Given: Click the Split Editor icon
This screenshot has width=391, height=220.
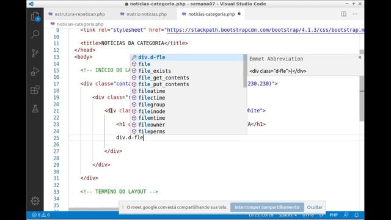Looking at the screenshot, I should pyautogui.click(x=343, y=14).
